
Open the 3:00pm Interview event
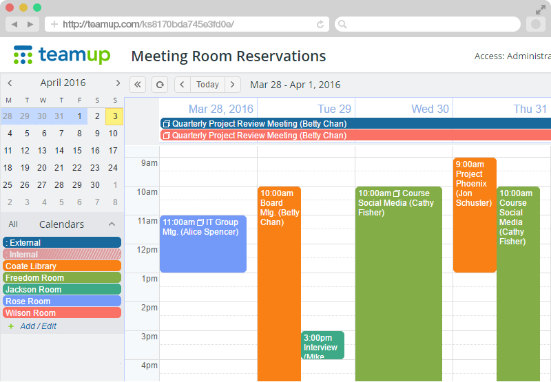[322, 345]
